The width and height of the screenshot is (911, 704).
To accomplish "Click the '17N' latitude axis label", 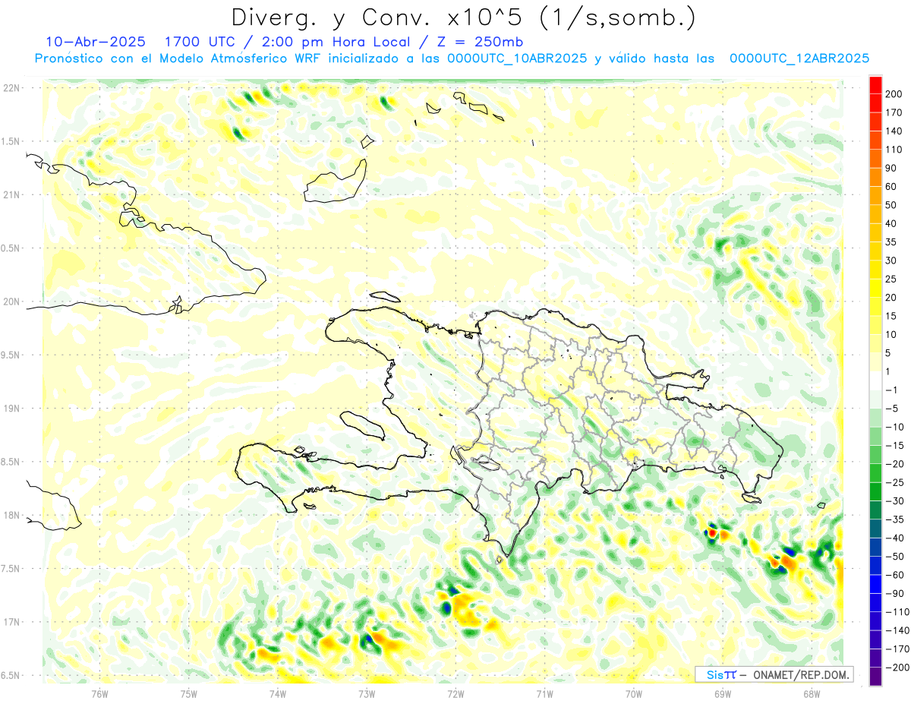I will 12,622.
